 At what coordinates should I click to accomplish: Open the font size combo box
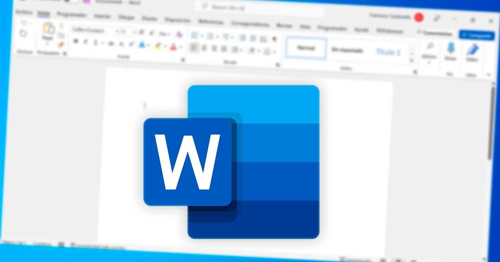click(x=129, y=31)
